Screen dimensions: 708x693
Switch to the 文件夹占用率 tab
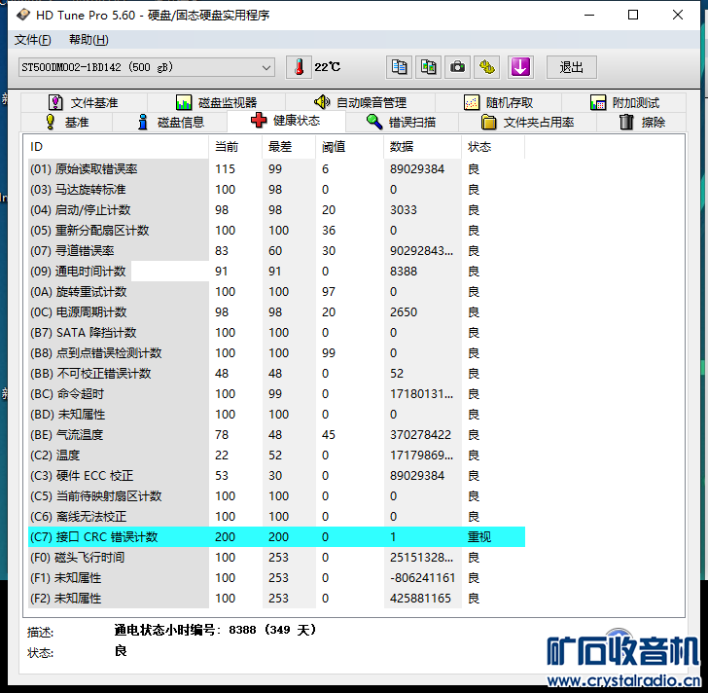527,122
